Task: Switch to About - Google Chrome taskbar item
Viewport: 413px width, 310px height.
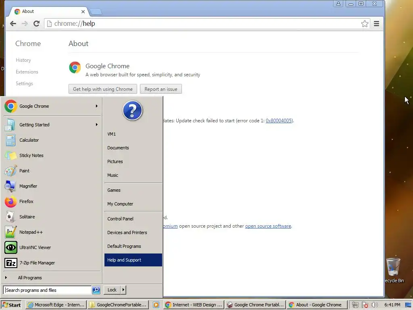Action: point(317,305)
